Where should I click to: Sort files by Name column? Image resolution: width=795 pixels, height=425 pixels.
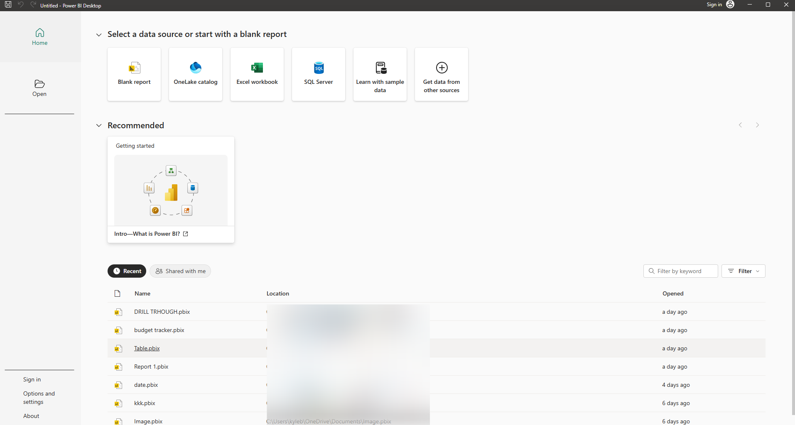(x=142, y=293)
